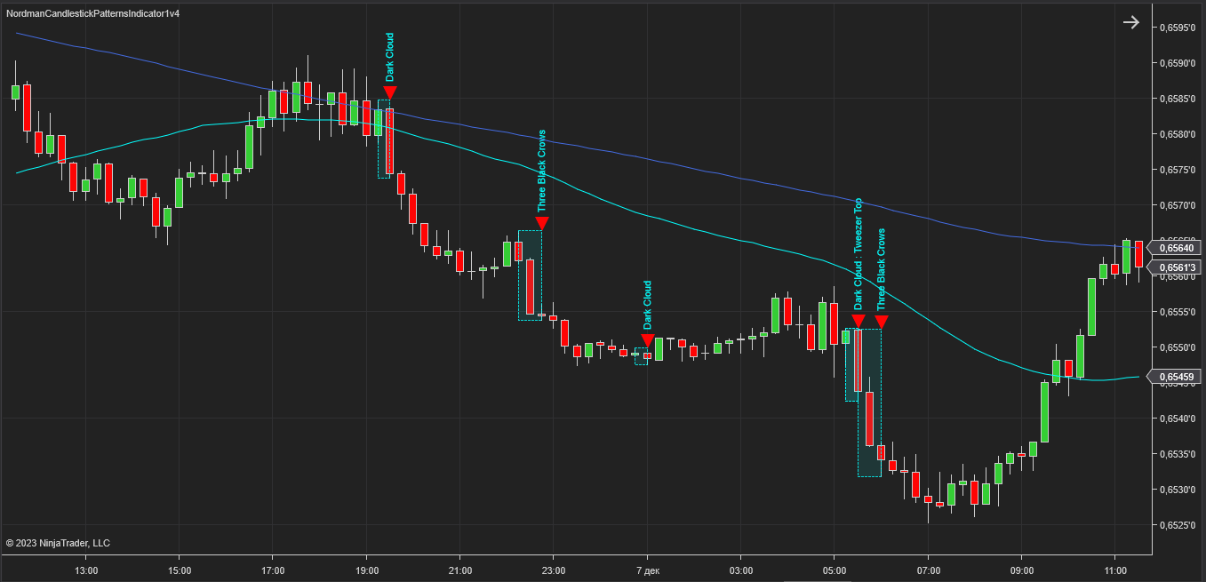Click the 0,6590'0 price axis label
Screen dimensions: 1206x582
coord(1178,63)
